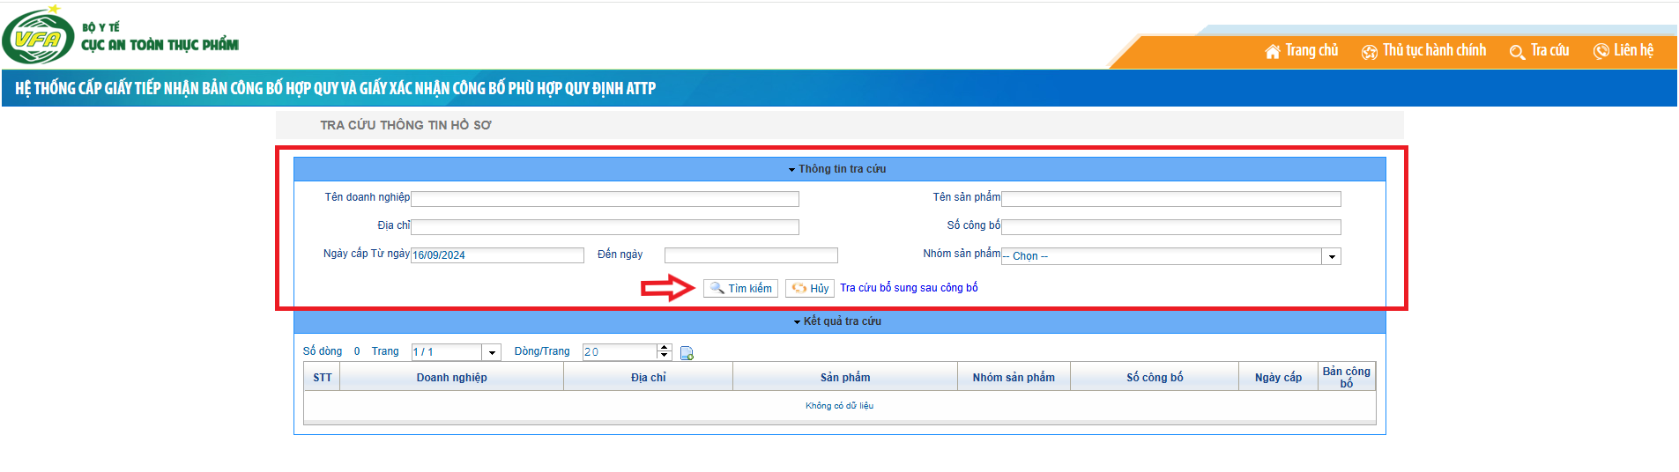
Task: Click the Đến ngày date field
Action: 751,255
